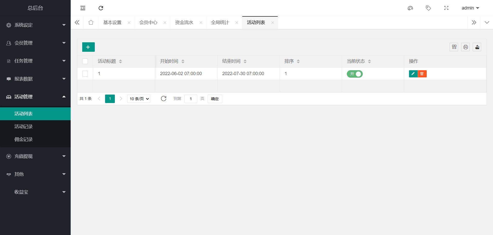Click the print table icon

point(466,47)
